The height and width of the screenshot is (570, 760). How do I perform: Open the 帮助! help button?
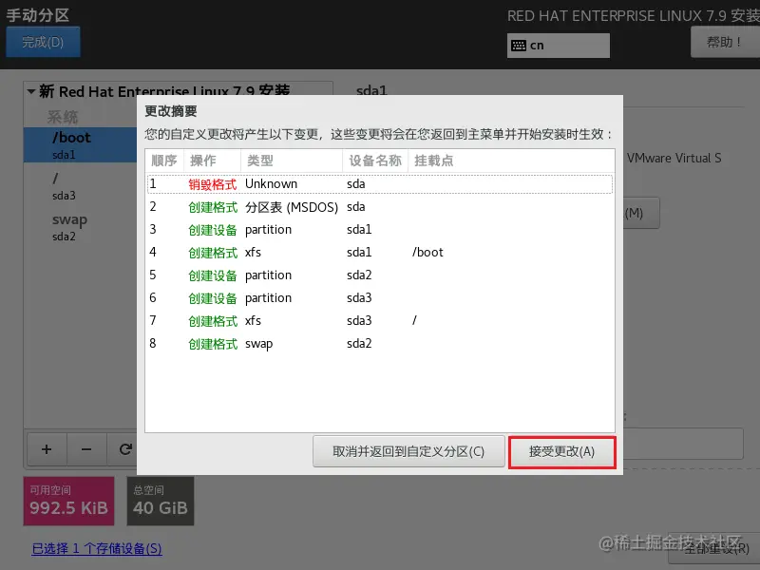[725, 42]
